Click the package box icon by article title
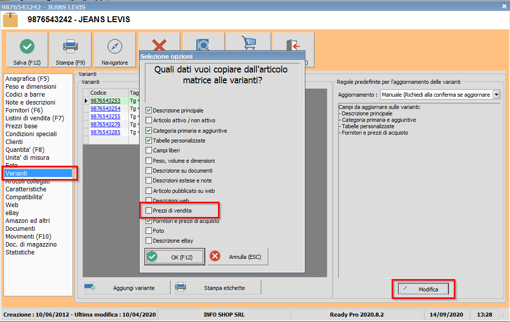Screen dimensions: 510x322 (10, 20)
